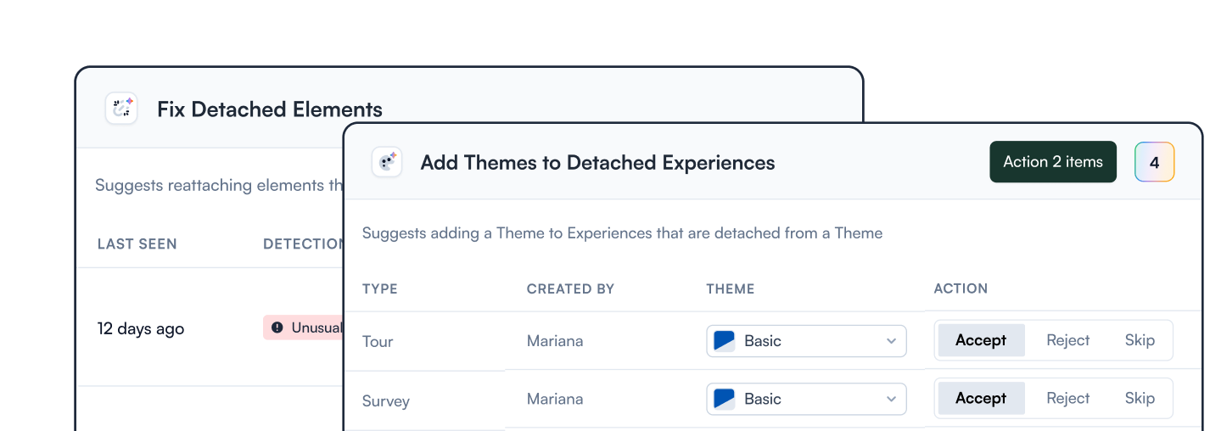Click the Basic theme logo in Tour row

click(724, 341)
